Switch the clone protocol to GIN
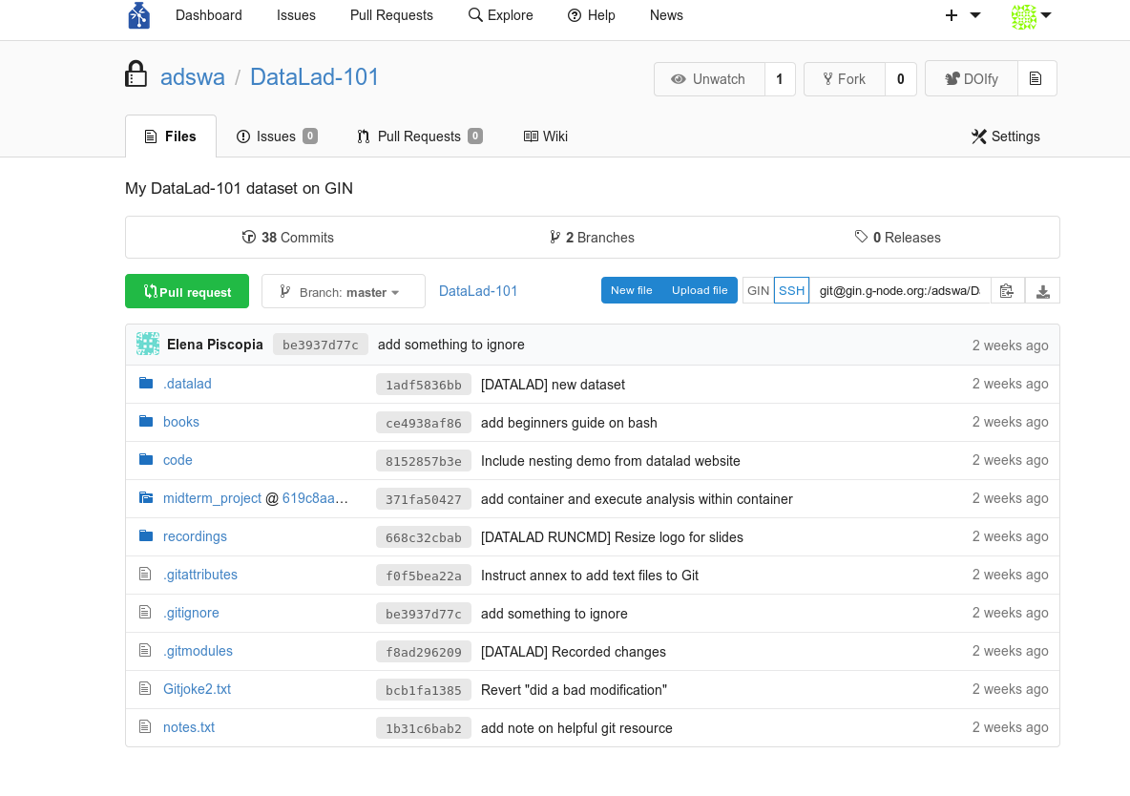Image resolution: width=1130 pixels, height=796 pixels. (x=758, y=290)
